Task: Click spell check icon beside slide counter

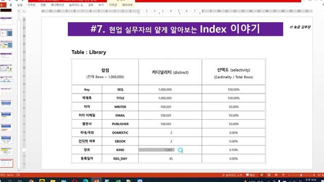Action: pos(18,175)
